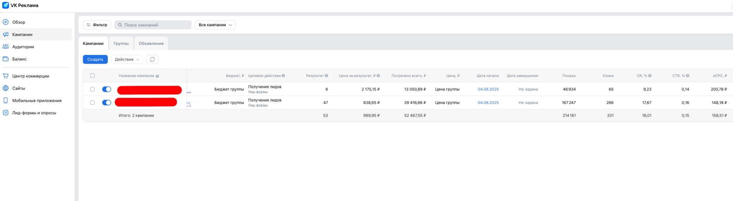Switch to the Группы tab

coord(121,44)
